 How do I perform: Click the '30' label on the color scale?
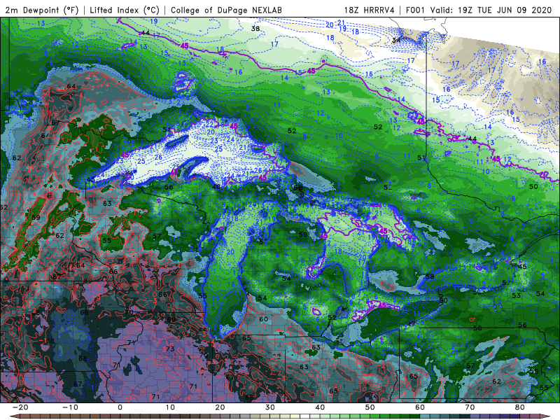coord(270,407)
